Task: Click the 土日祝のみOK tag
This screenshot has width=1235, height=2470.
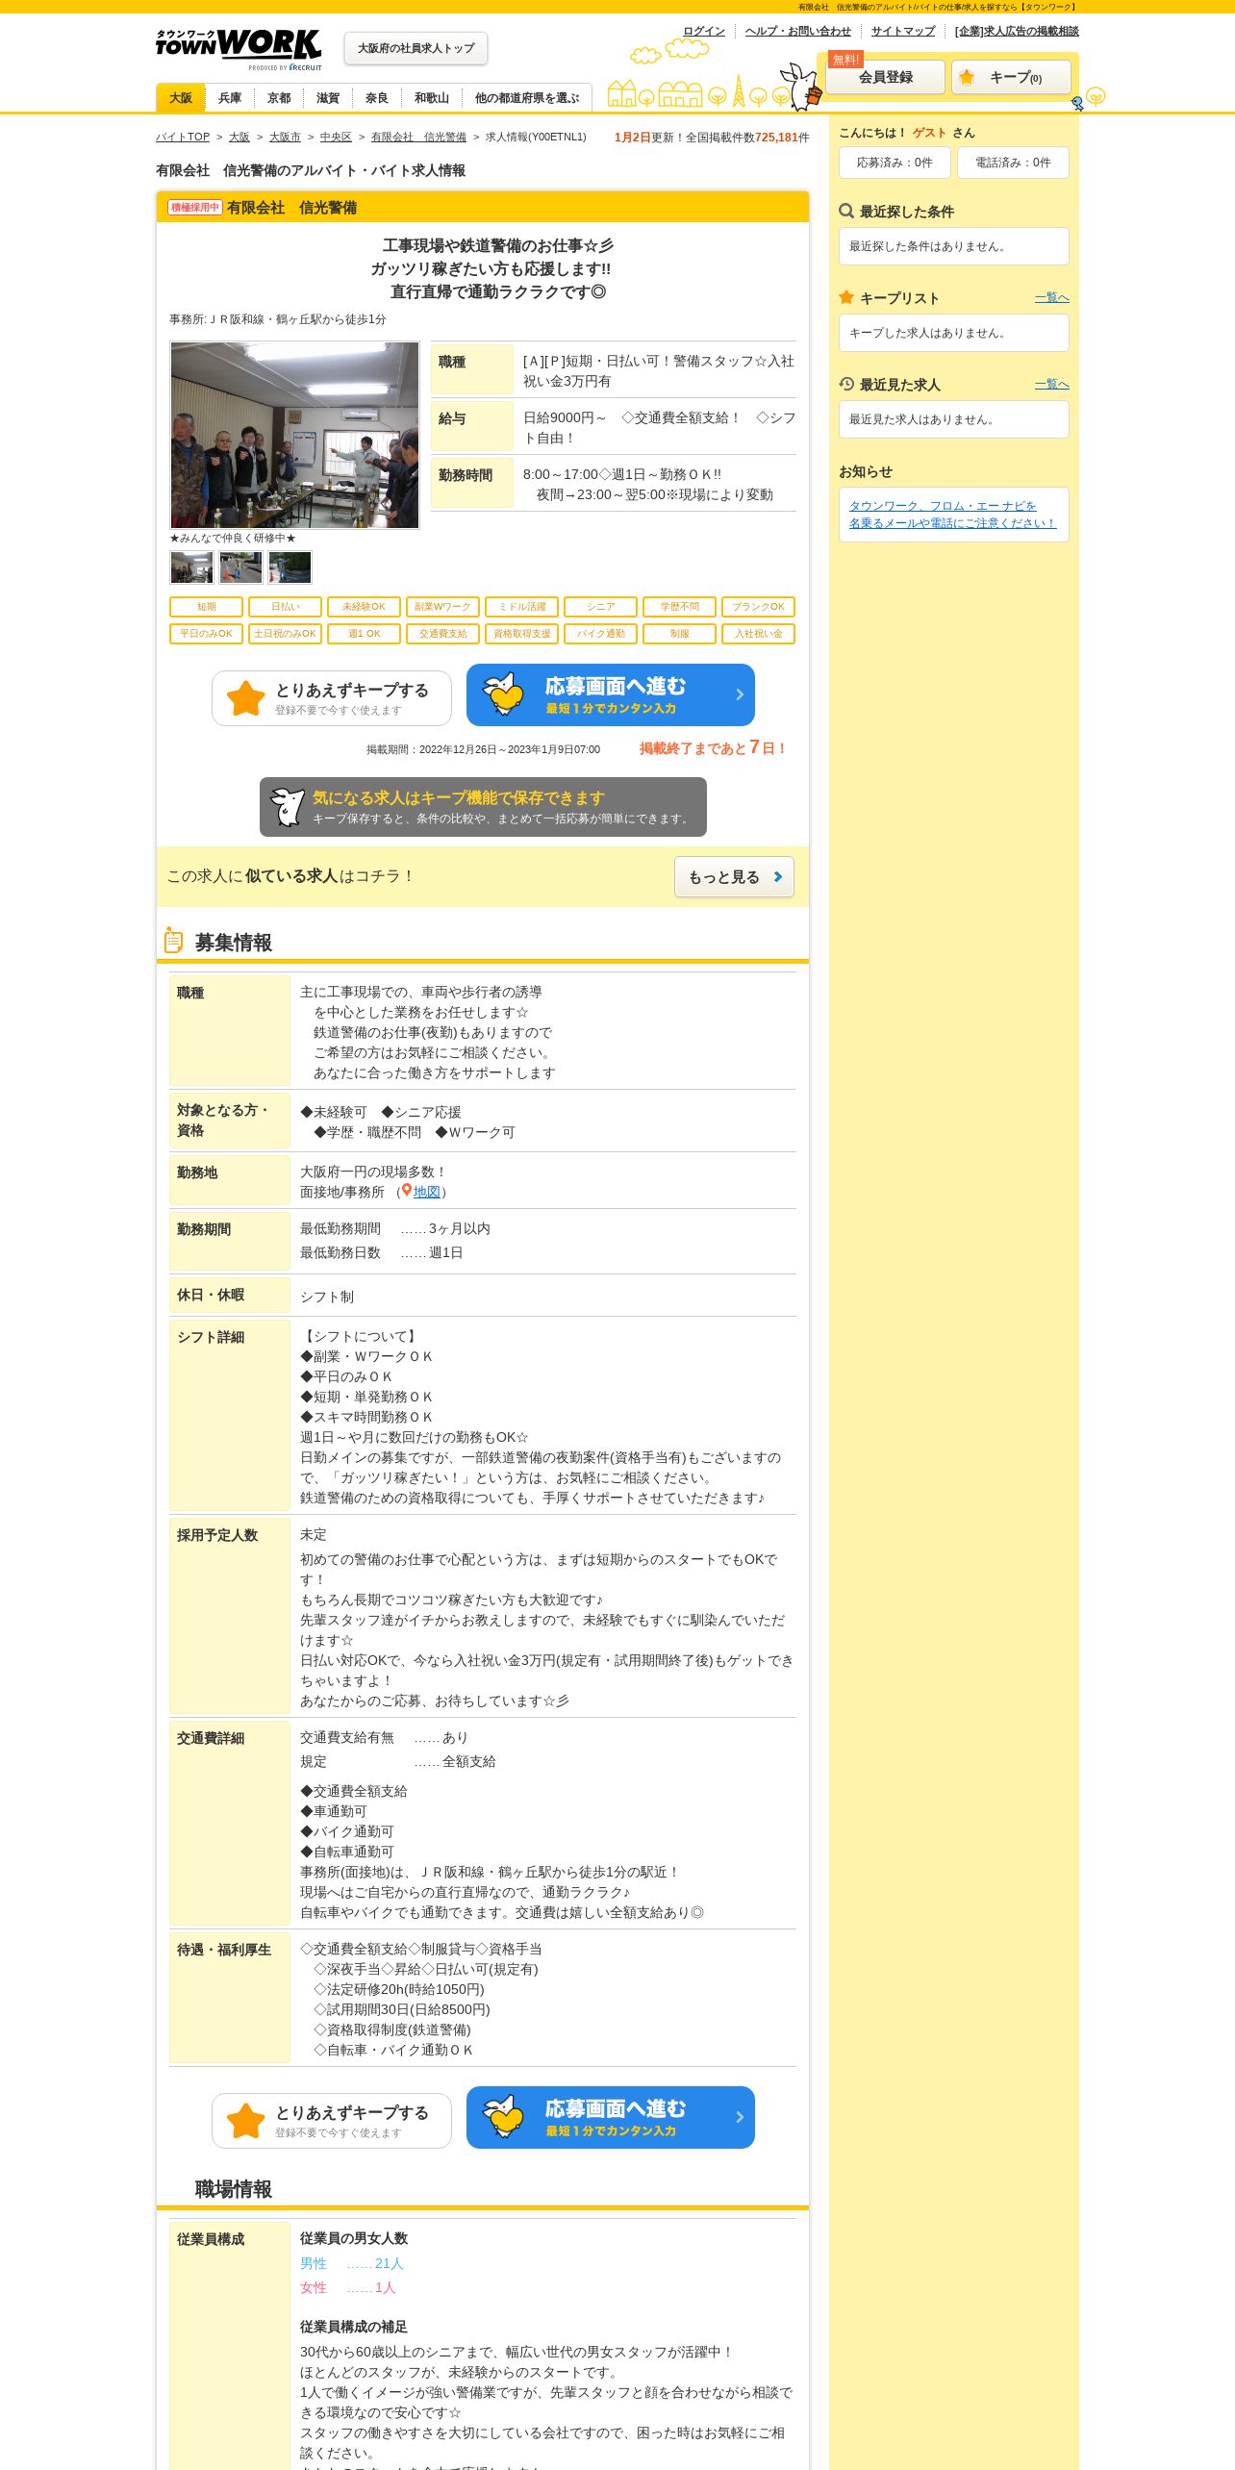Action: (x=285, y=634)
